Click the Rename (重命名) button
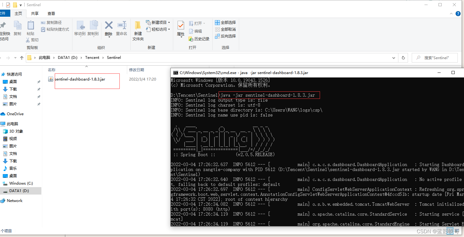464x237 pixels. (122, 29)
